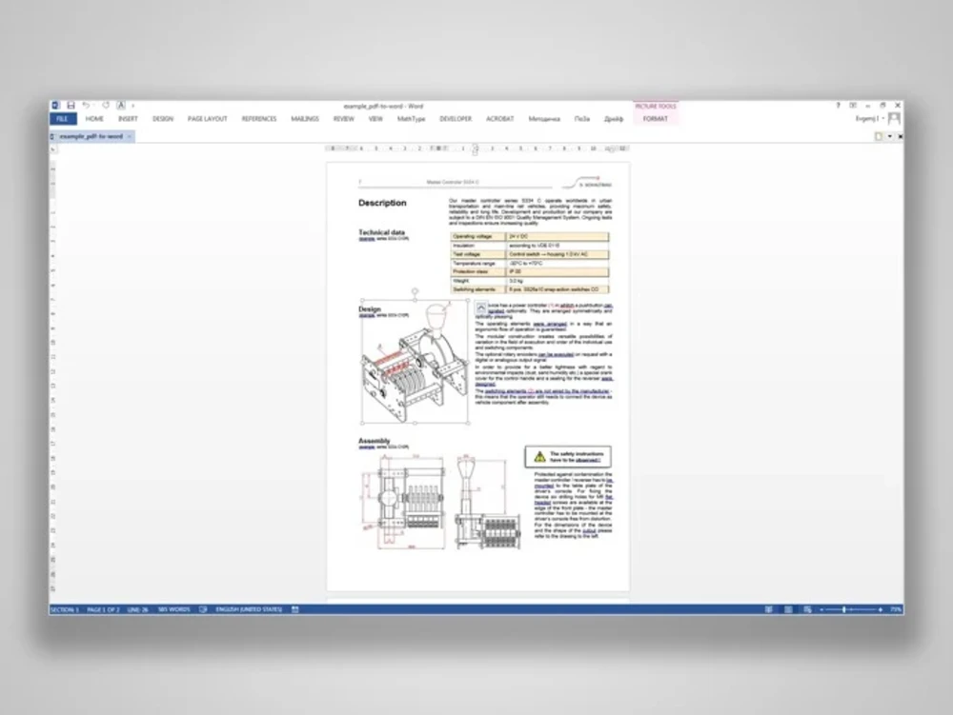Click the macro recording icon in status bar
Viewport: 953px width, 715px height.
point(295,609)
